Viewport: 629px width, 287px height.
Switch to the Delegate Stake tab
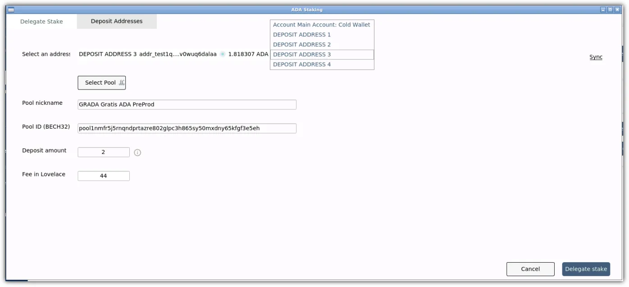(x=41, y=22)
